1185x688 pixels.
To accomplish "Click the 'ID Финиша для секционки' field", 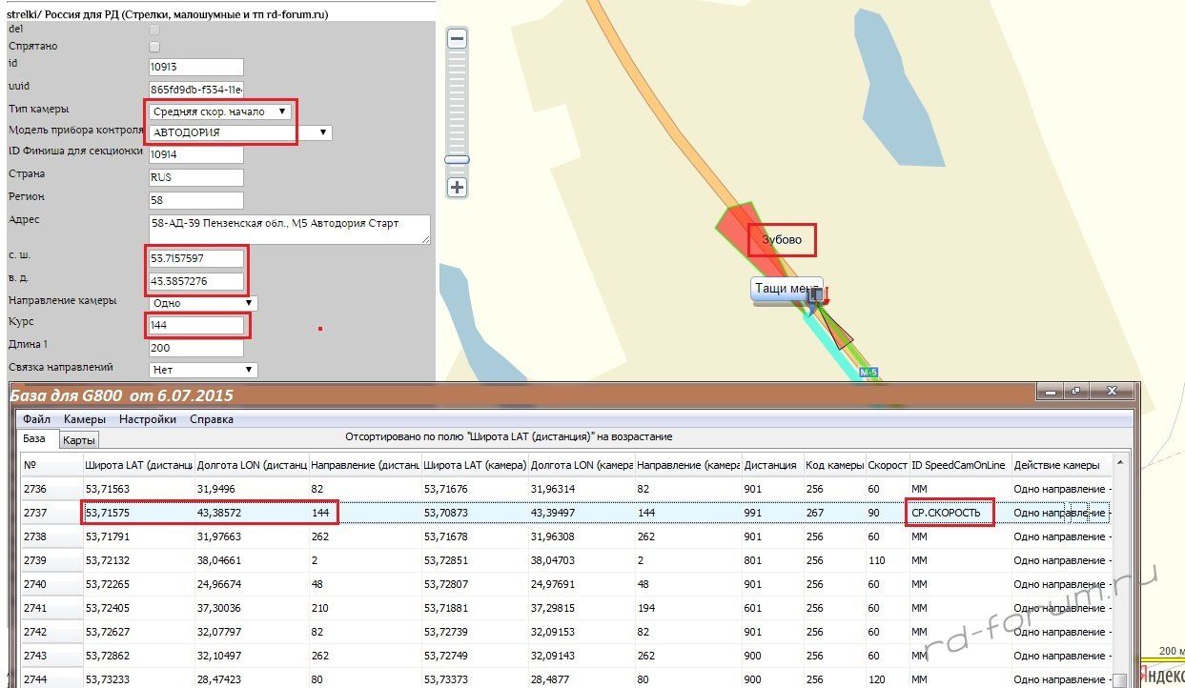I will click(196, 154).
